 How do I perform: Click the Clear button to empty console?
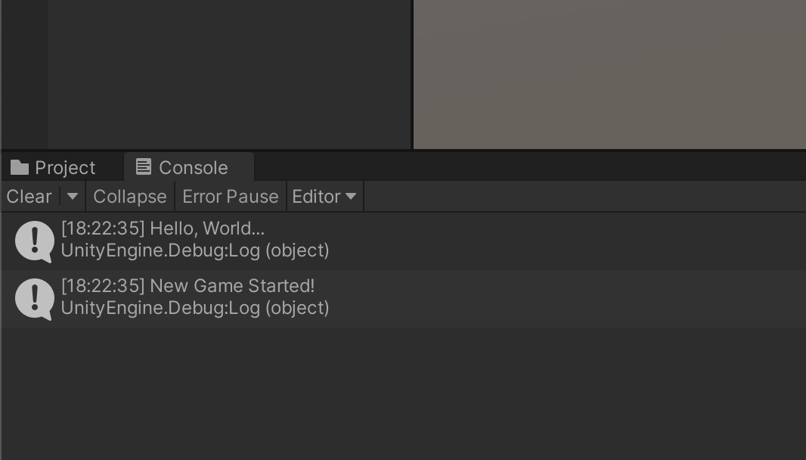click(28, 196)
